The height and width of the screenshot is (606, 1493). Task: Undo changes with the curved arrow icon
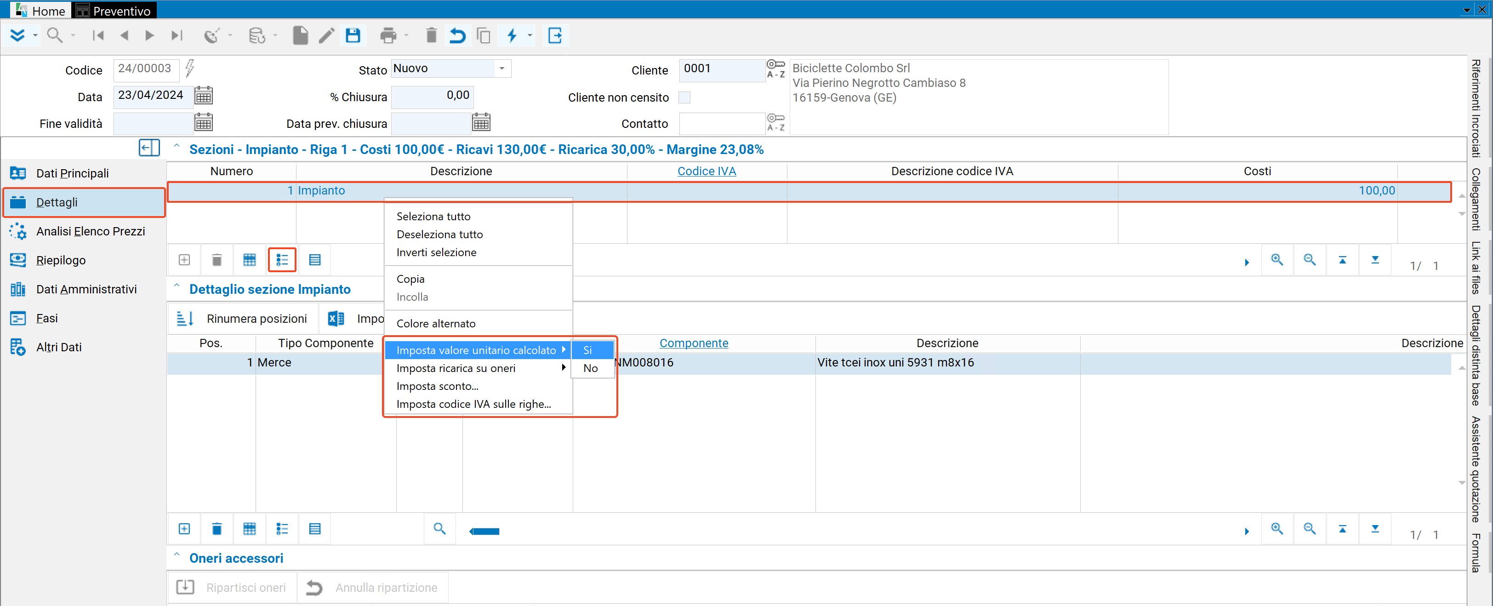pos(457,35)
